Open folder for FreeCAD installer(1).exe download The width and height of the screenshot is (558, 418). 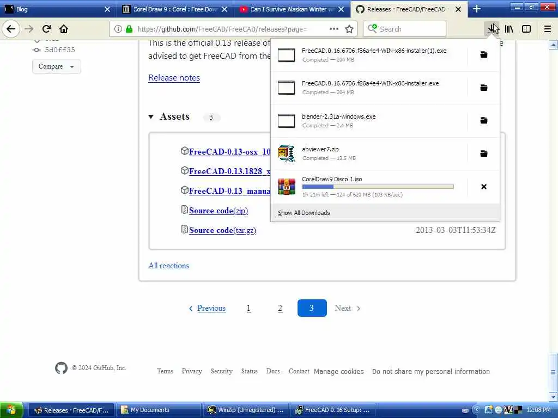pos(484,54)
